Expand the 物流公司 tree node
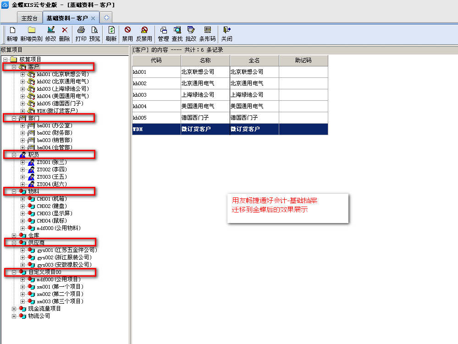Viewport: 458px width, 344px height. pyautogui.click(x=14, y=316)
